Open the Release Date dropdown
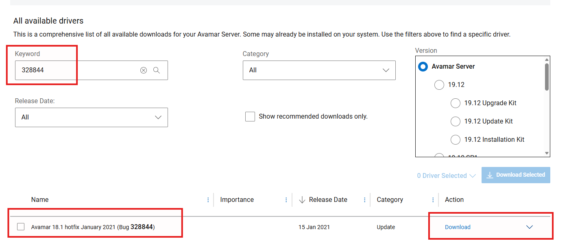Viewport: 569px width, 249px height. click(x=92, y=117)
